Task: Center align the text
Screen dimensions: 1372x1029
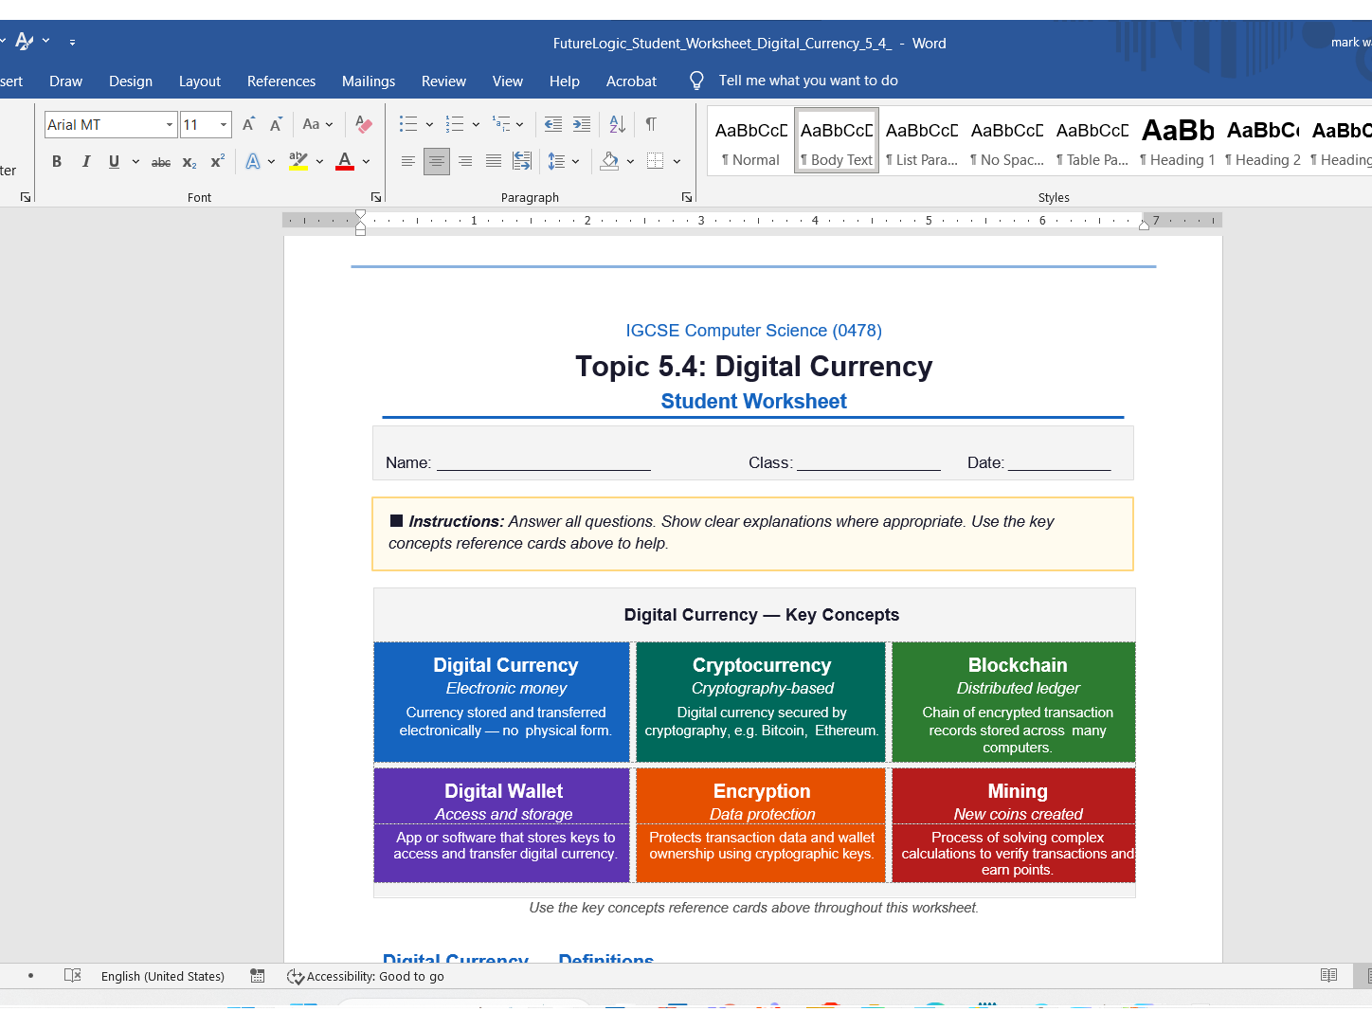Action: pos(437,162)
